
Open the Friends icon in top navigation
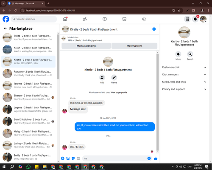point(85,19)
